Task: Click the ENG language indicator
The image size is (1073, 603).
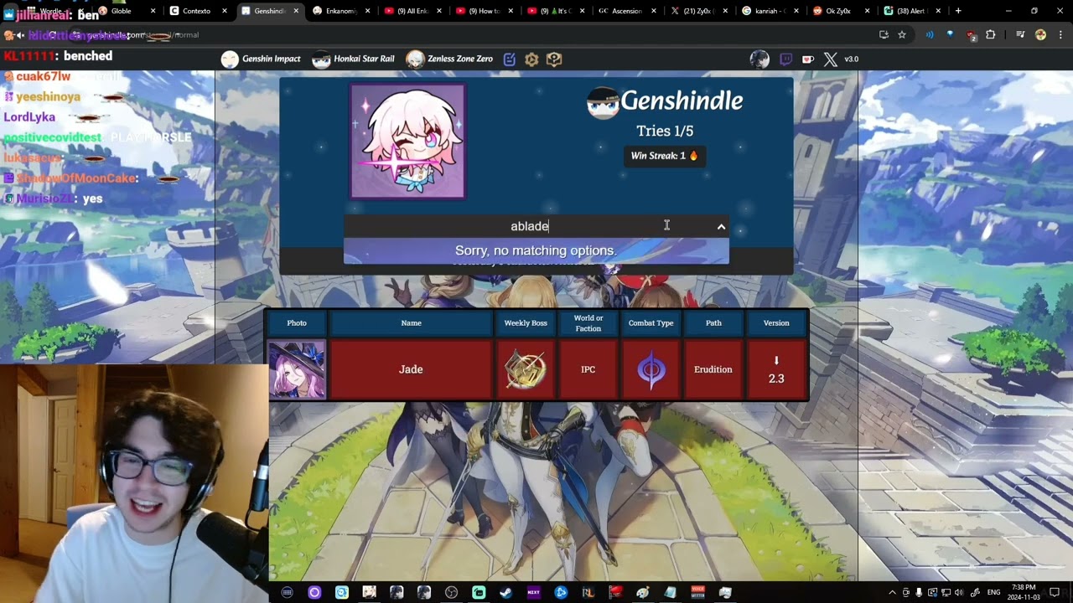Action: (993, 593)
